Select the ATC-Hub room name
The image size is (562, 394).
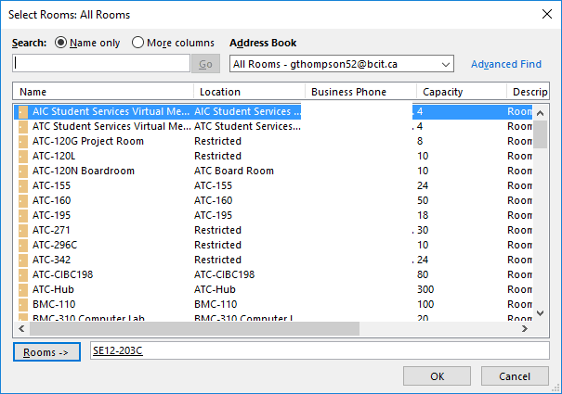pyautogui.click(x=53, y=289)
